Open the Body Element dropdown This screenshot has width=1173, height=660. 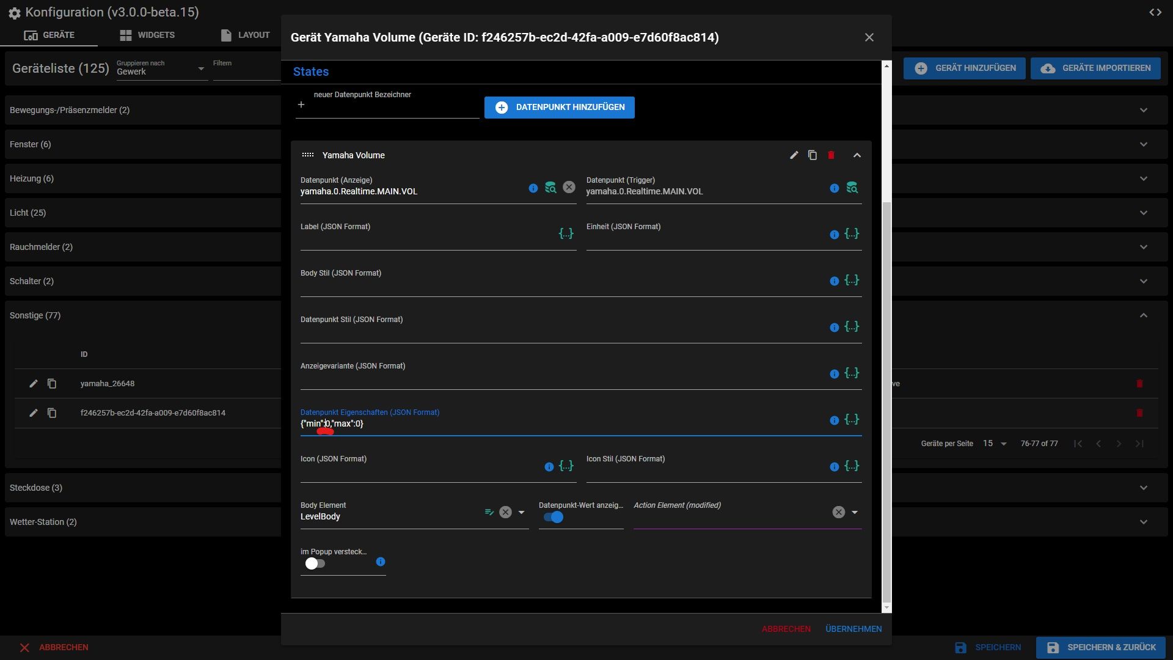521,513
